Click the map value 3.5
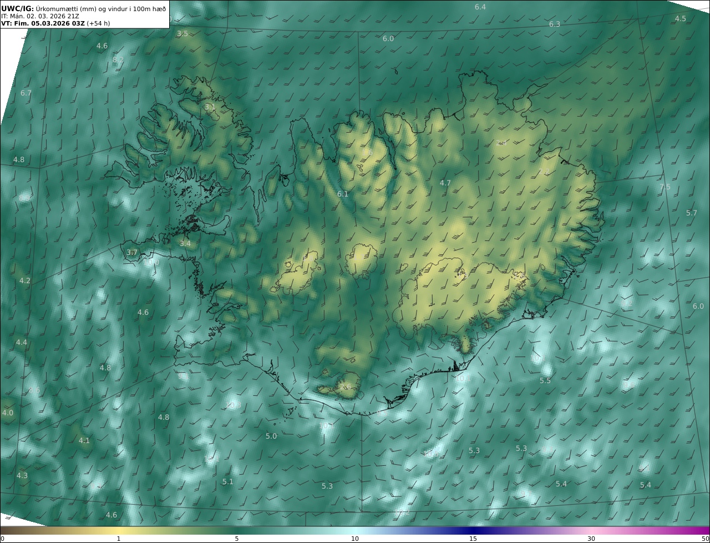710x543 pixels. tap(182, 34)
